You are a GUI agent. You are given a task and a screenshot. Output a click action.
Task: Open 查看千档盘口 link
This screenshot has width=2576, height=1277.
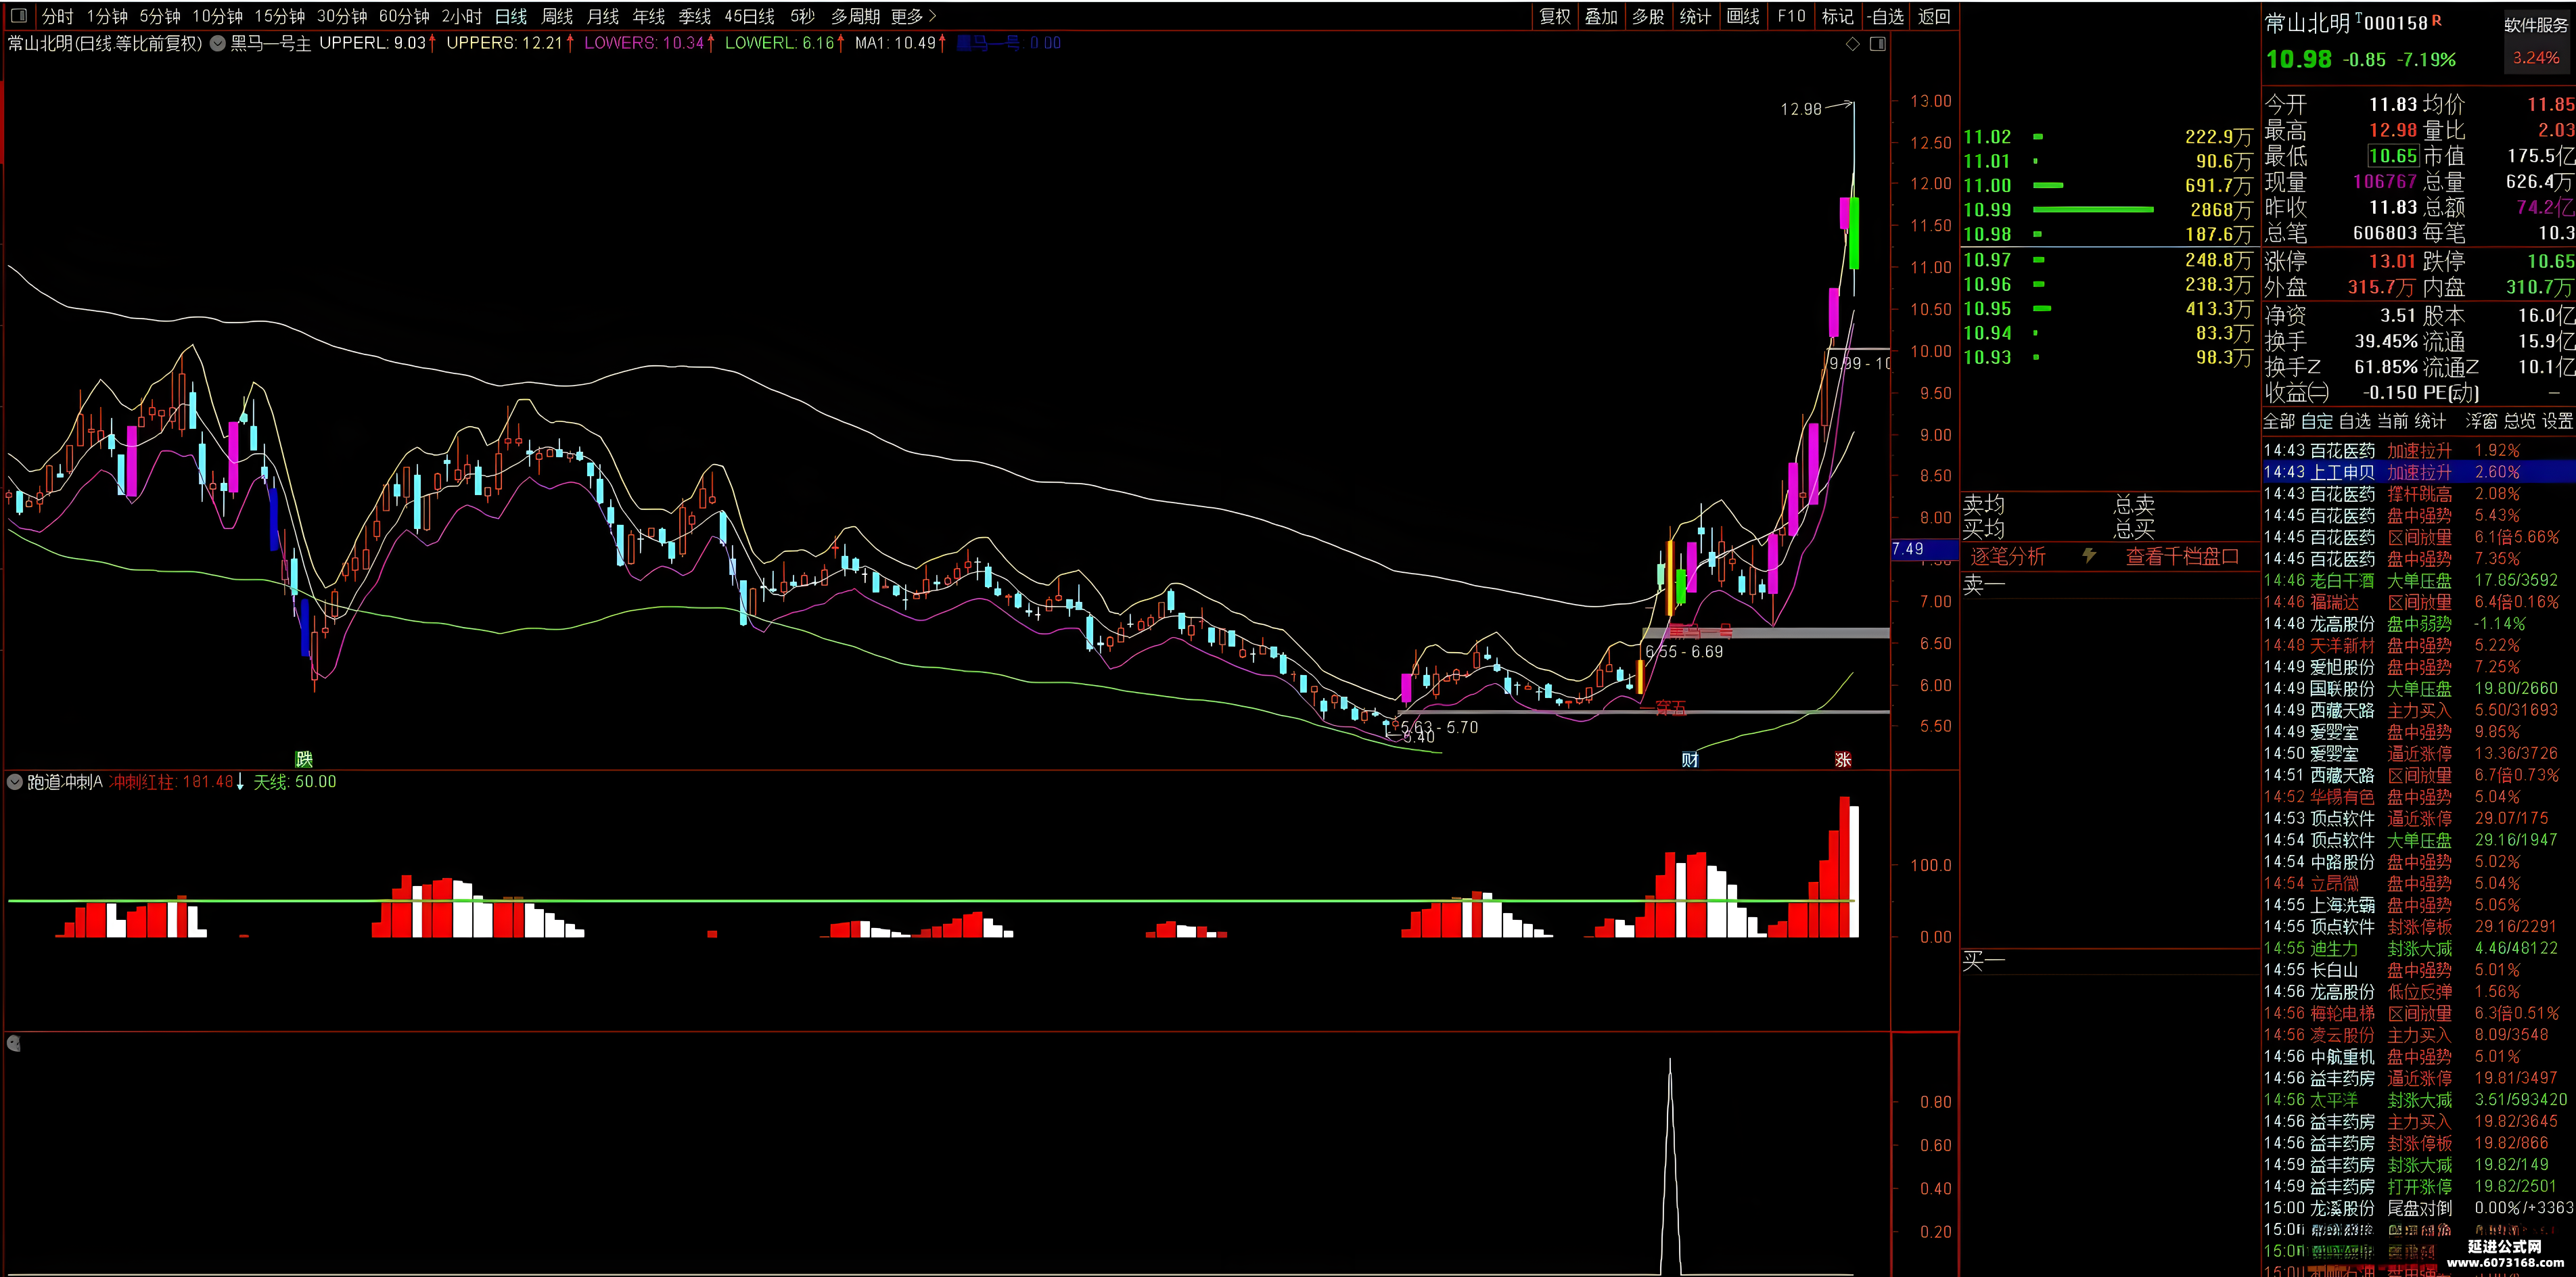(x=2182, y=557)
